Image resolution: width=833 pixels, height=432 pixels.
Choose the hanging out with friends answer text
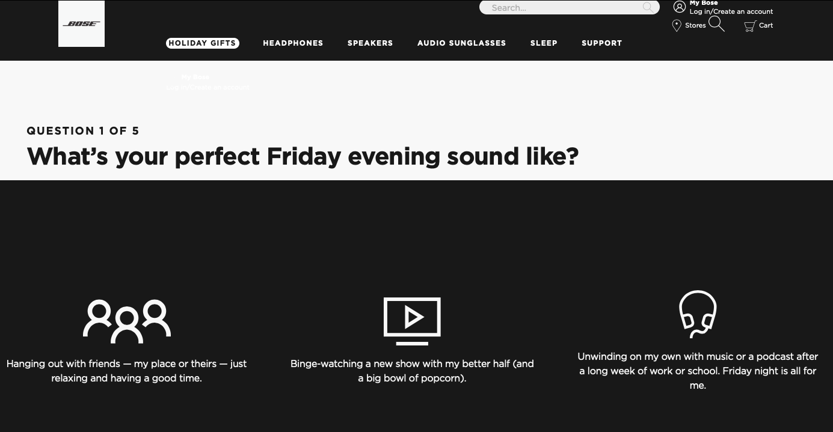(127, 371)
